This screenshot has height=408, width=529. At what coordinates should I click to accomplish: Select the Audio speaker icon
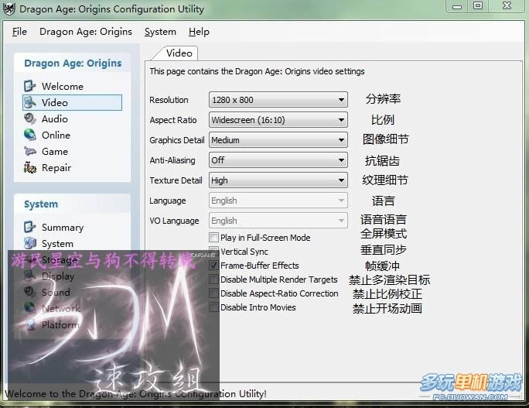30,118
